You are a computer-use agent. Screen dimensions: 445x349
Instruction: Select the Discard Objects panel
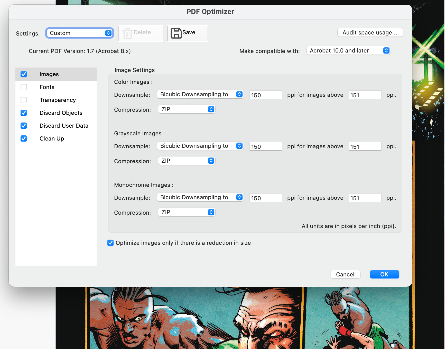[56, 113]
